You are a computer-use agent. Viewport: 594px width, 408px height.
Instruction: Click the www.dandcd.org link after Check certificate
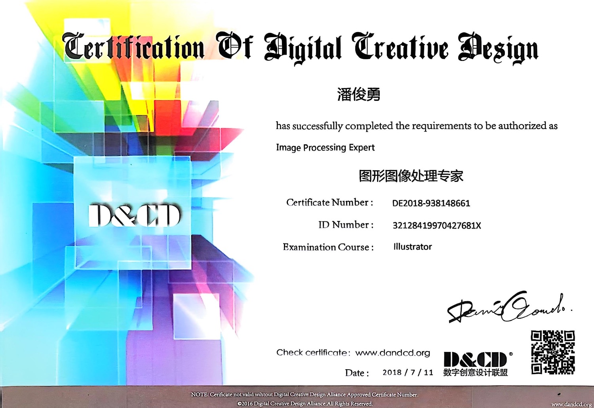pos(392,353)
